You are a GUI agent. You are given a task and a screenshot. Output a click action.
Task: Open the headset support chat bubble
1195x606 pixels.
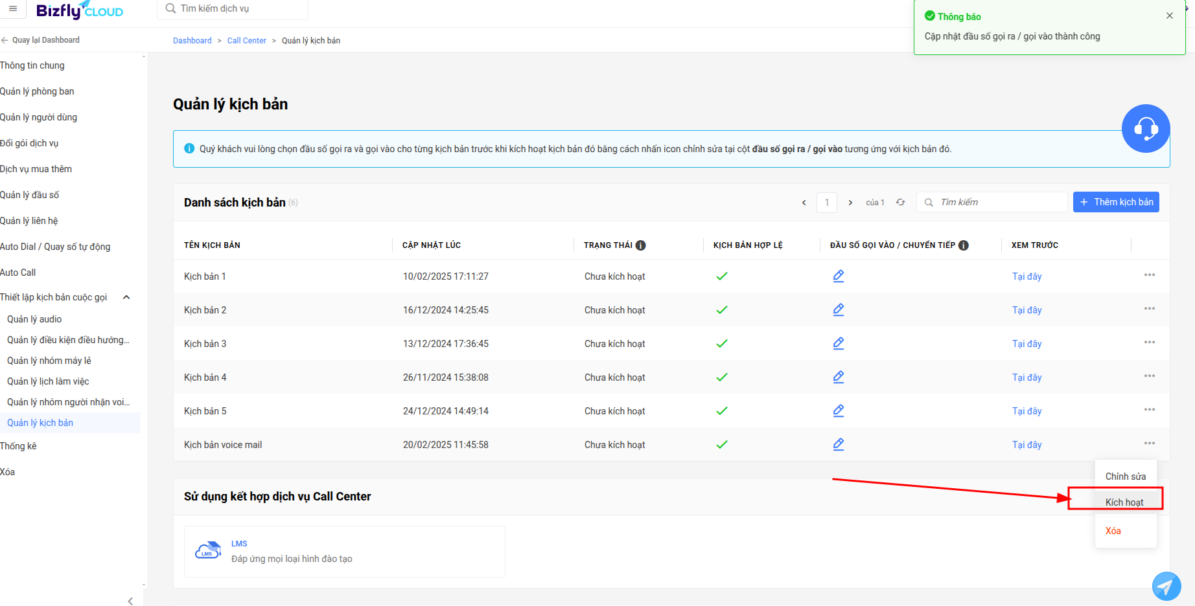1146,128
